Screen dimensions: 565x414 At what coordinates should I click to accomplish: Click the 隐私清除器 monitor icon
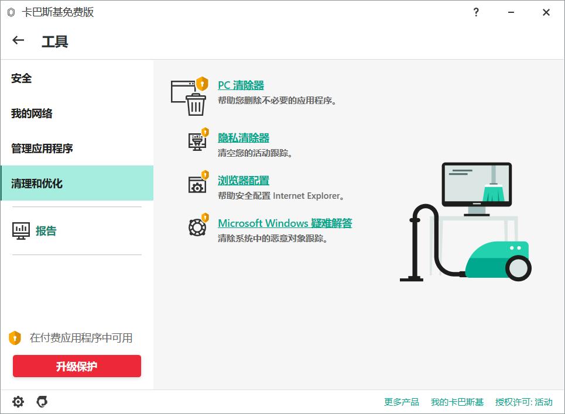tap(196, 140)
